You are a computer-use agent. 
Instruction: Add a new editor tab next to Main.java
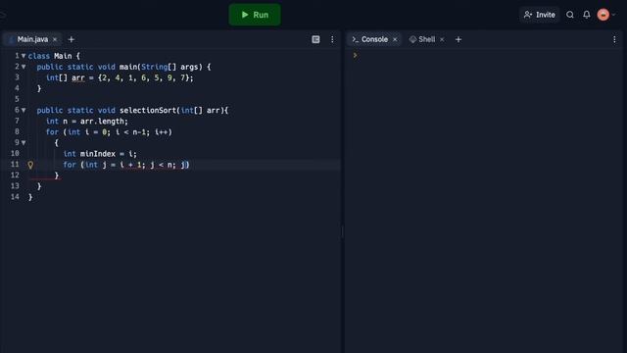[x=72, y=39]
